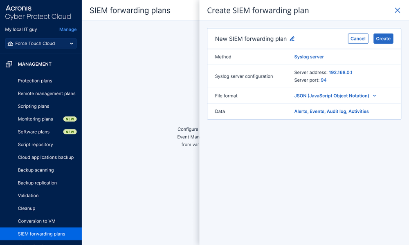Viewport: 409px width, 245px height.
Task: Open Software plans menu item
Action: [x=34, y=132]
